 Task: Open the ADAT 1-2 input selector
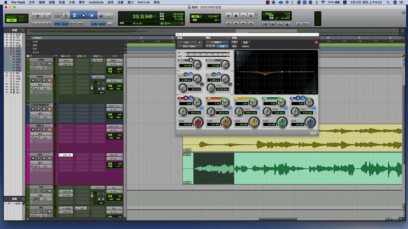[x=114, y=106]
